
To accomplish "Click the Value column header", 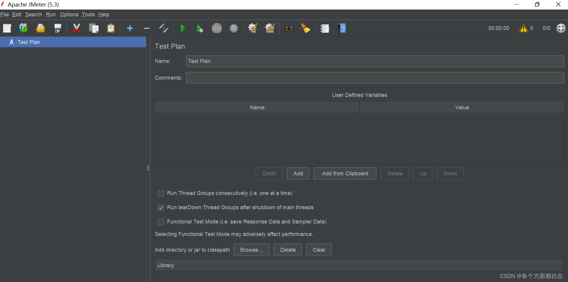I will point(462,108).
